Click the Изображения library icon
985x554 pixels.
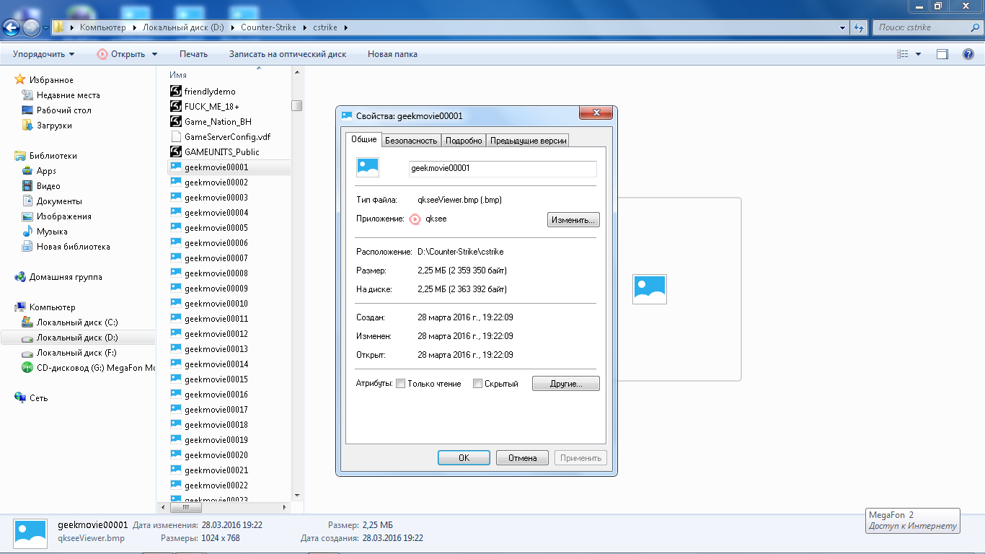click(x=27, y=216)
